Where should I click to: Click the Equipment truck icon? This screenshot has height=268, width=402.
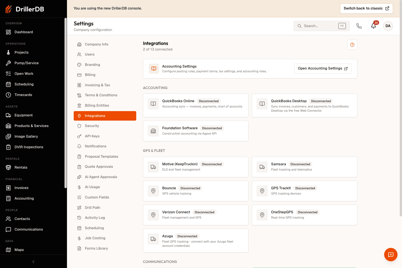[8, 115]
